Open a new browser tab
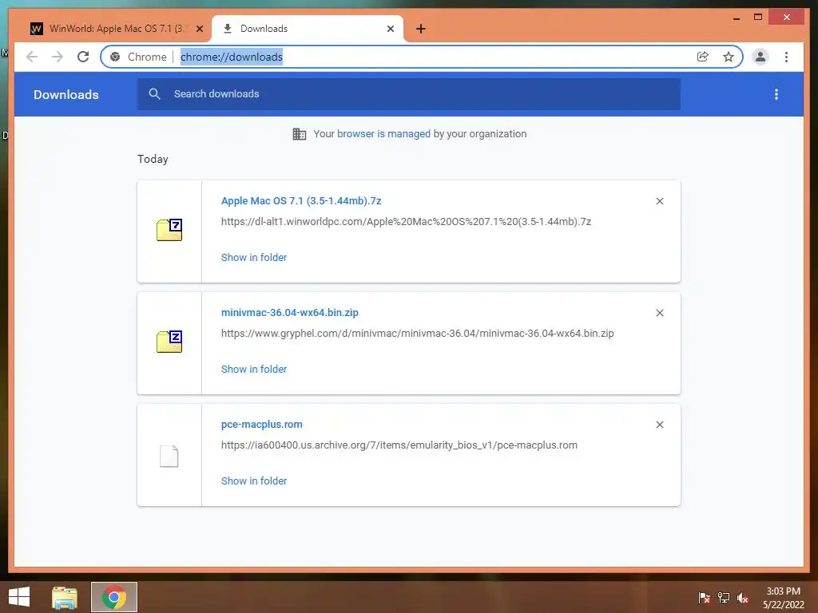Viewport: 818px width, 613px height. coord(421,29)
